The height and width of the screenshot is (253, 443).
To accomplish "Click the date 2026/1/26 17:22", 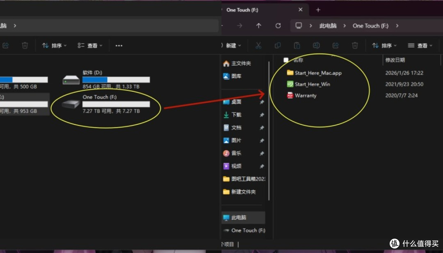I will [x=404, y=73].
